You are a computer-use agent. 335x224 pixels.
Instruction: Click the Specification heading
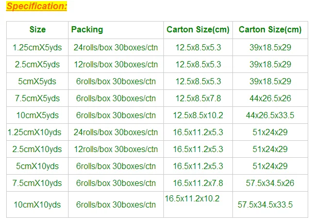37,7
